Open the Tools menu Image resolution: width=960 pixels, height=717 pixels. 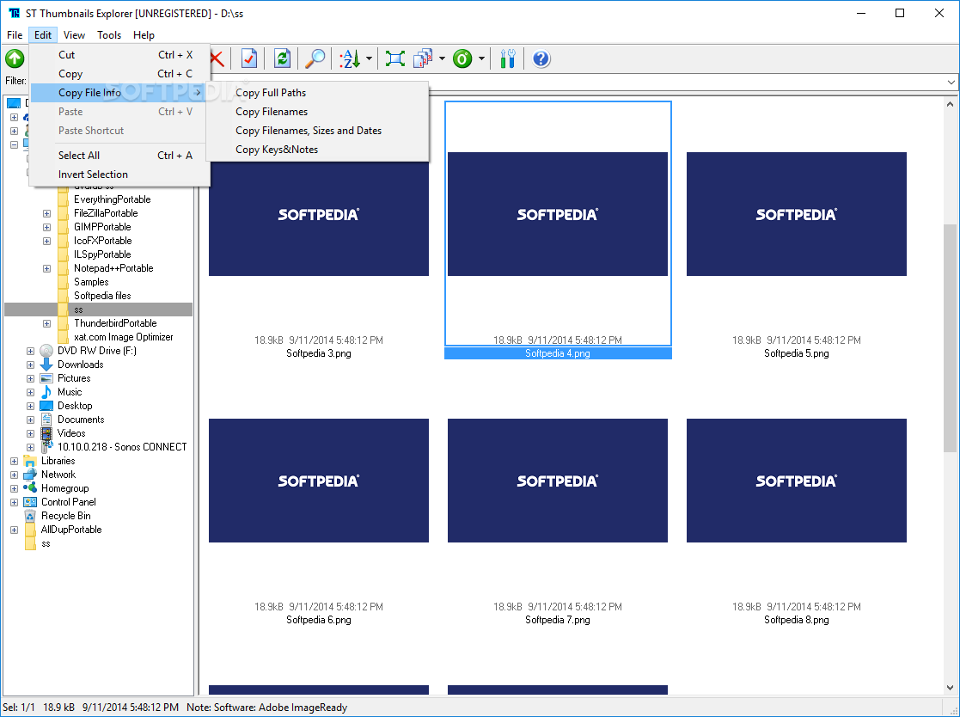coord(109,35)
